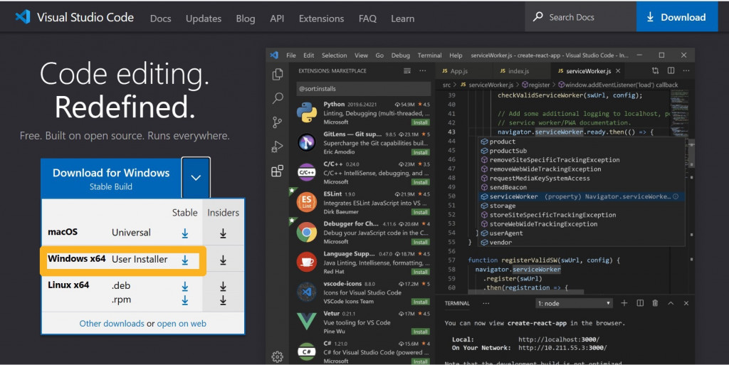Select serviceWorker autocomplete suggestion

(x=582, y=196)
